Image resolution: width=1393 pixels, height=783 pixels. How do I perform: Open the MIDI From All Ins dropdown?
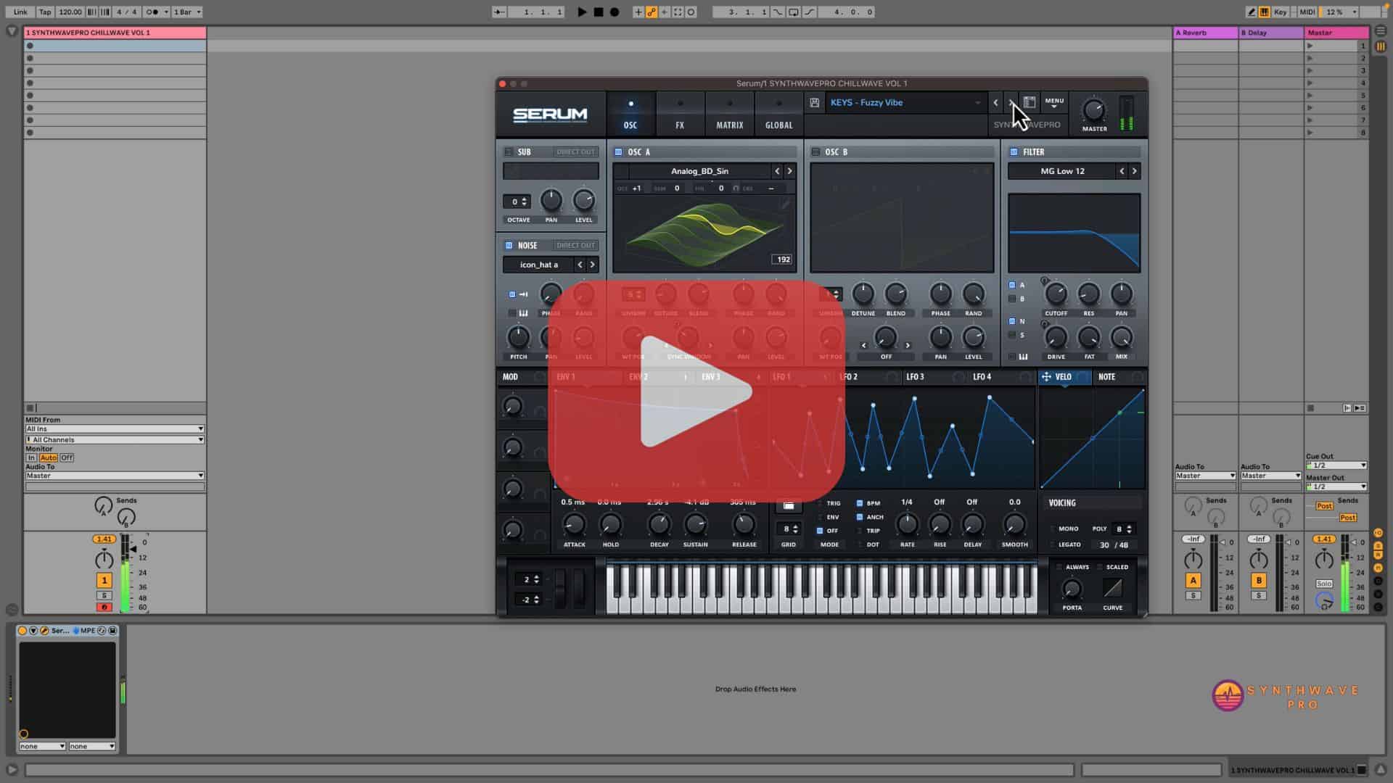click(x=115, y=429)
